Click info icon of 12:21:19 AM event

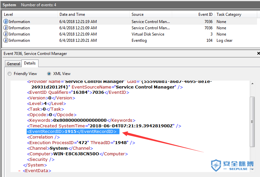click(x=6, y=22)
